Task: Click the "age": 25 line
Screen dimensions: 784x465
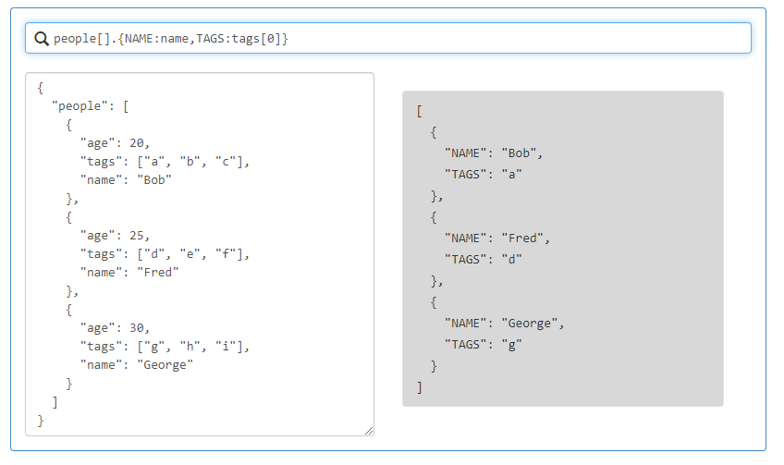Action: pyautogui.click(x=115, y=236)
